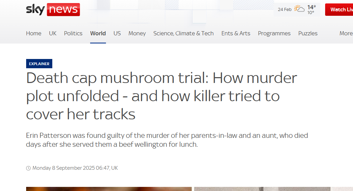Click the weather sun-cloud icon

(x=299, y=9)
